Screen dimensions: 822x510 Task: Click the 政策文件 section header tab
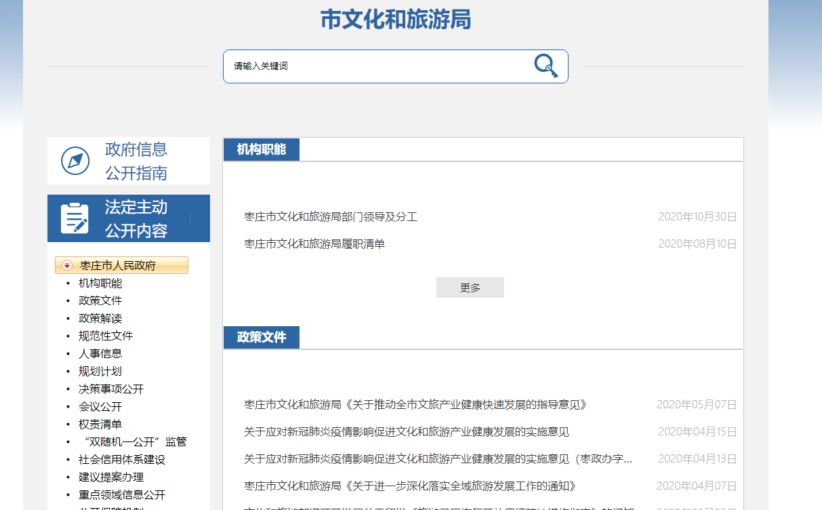tap(262, 338)
